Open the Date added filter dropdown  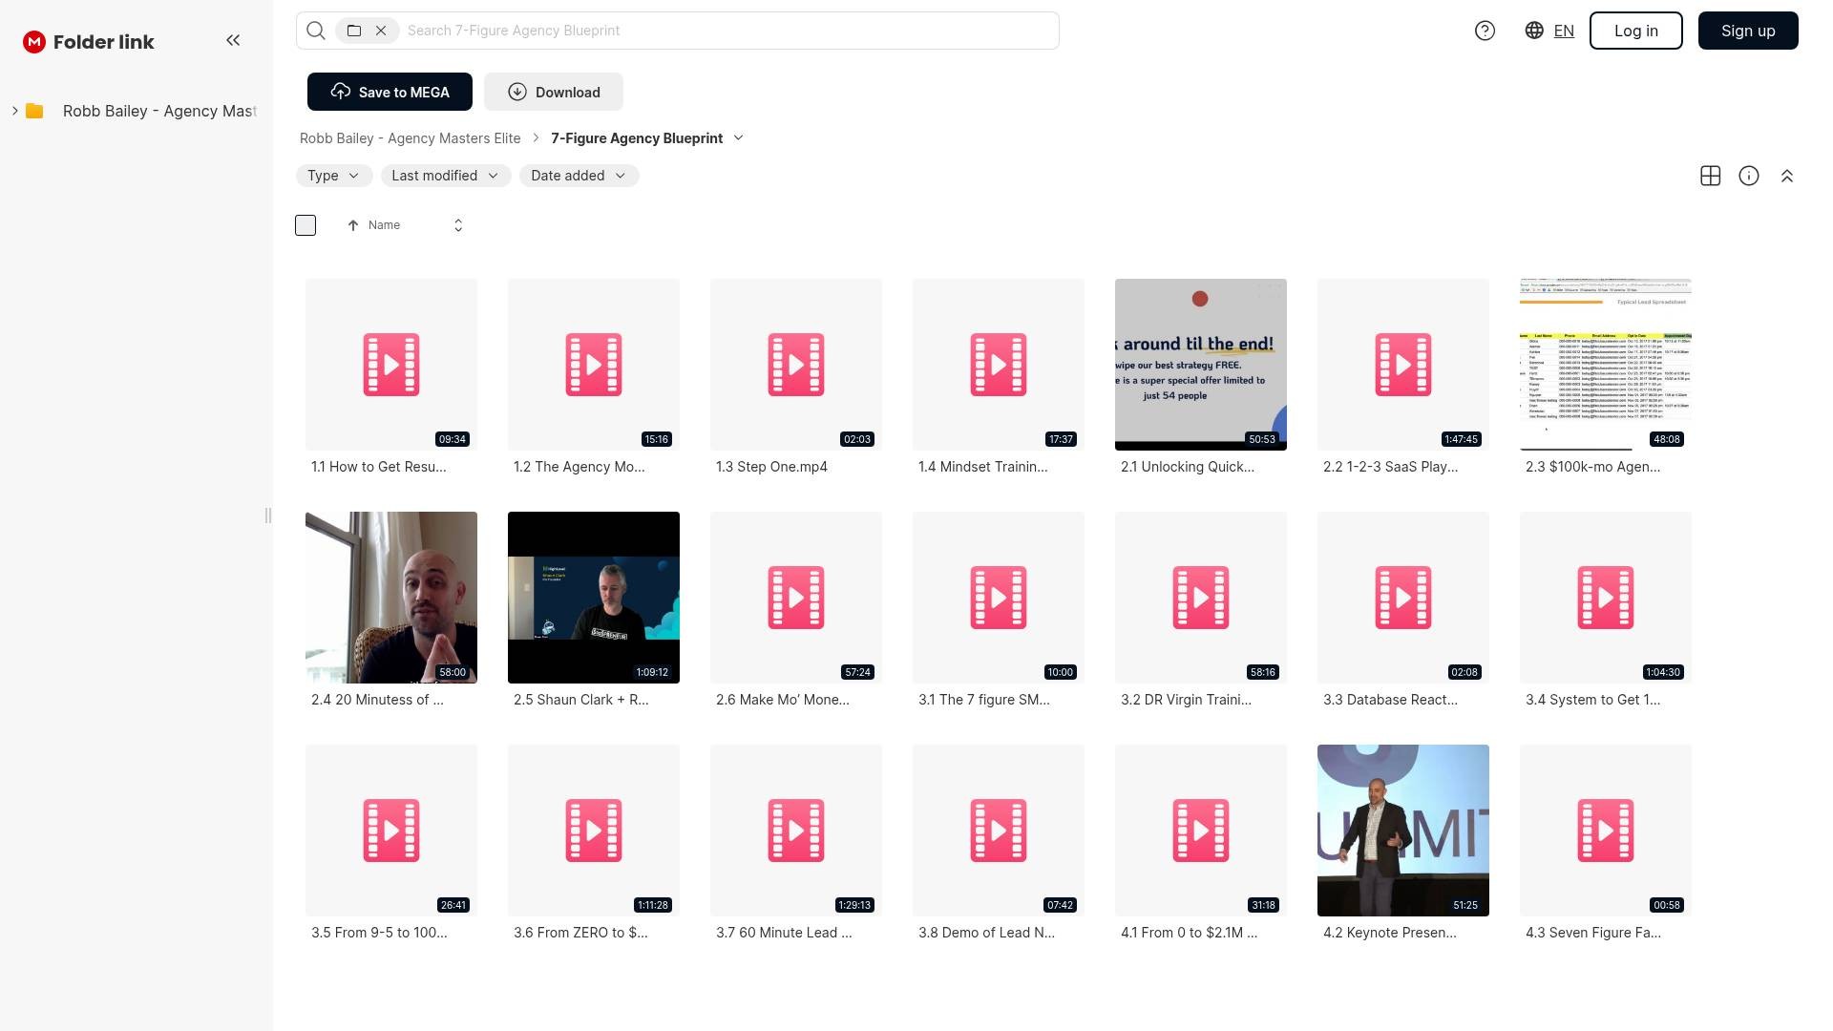(579, 176)
